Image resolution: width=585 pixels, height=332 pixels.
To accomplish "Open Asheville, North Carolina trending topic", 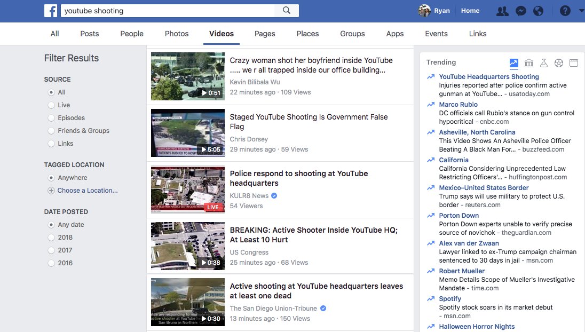I will coord(477,132).
